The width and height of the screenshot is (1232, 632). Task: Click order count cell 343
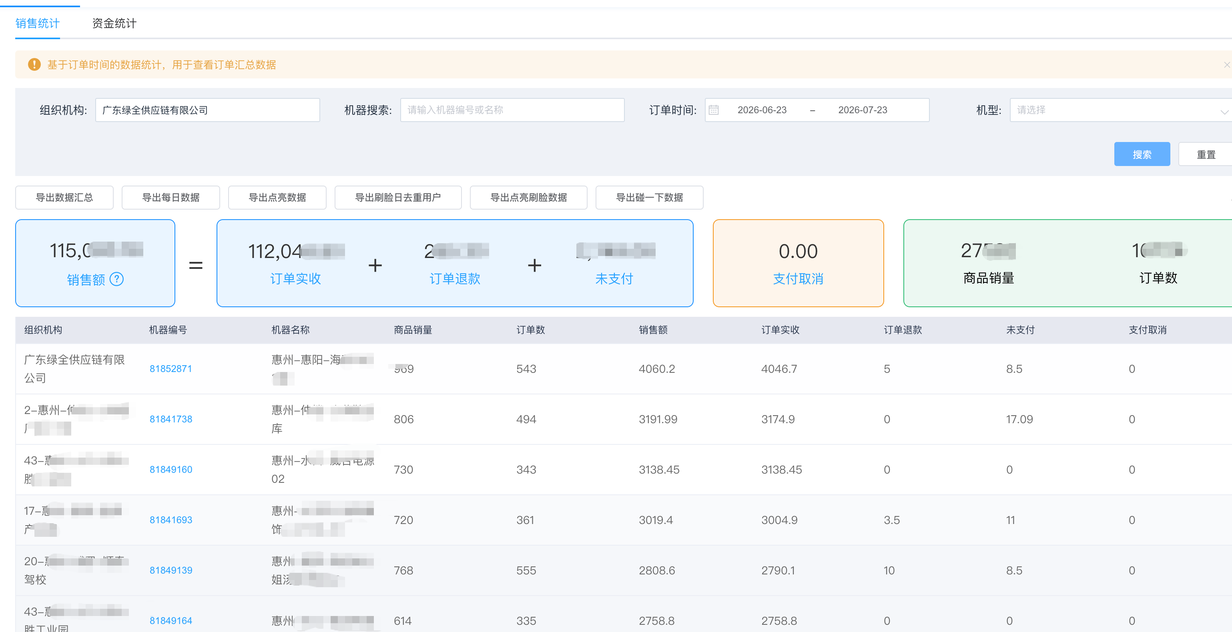click(x=526, y=470)
